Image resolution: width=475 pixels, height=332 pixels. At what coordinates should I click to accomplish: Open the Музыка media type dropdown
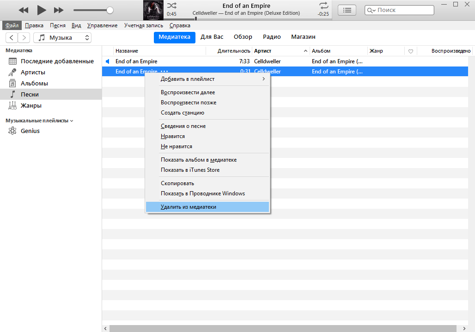(x=62, y=37)
